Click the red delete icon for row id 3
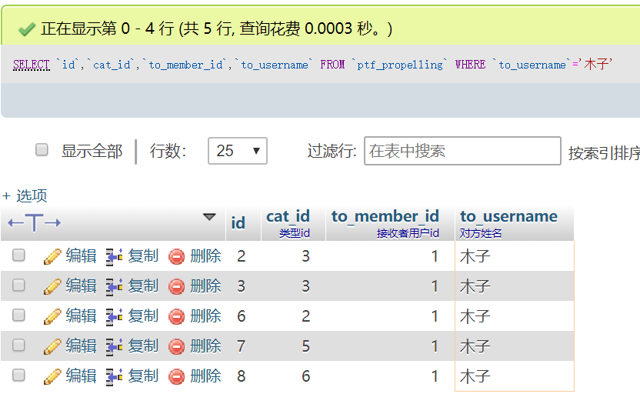Image resolution: width=640 pixels, height=404 pixels. click(x=177, y=287)
